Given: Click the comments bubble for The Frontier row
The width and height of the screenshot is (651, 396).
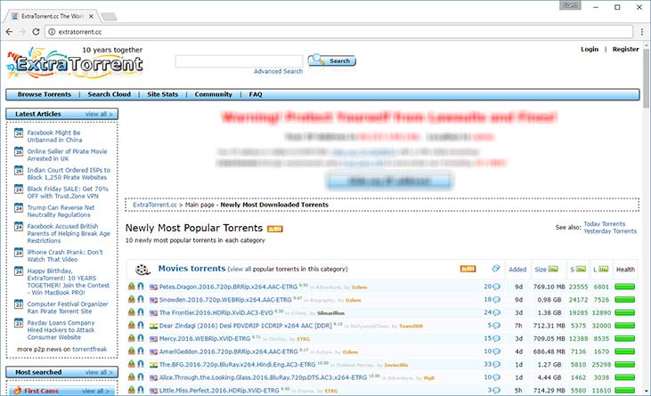Looking at the screenshot, I should tap(496, 312).
